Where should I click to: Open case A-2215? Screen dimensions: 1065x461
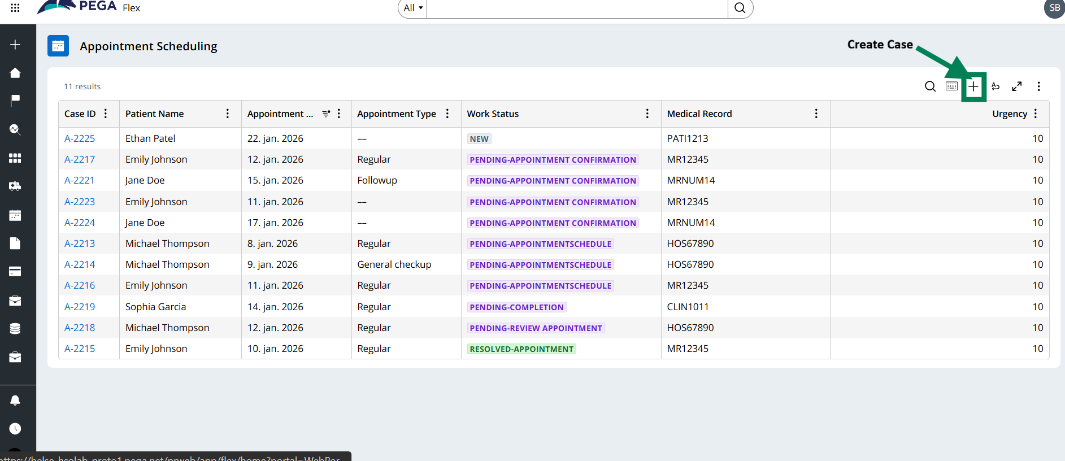click(x=80, y=349)
